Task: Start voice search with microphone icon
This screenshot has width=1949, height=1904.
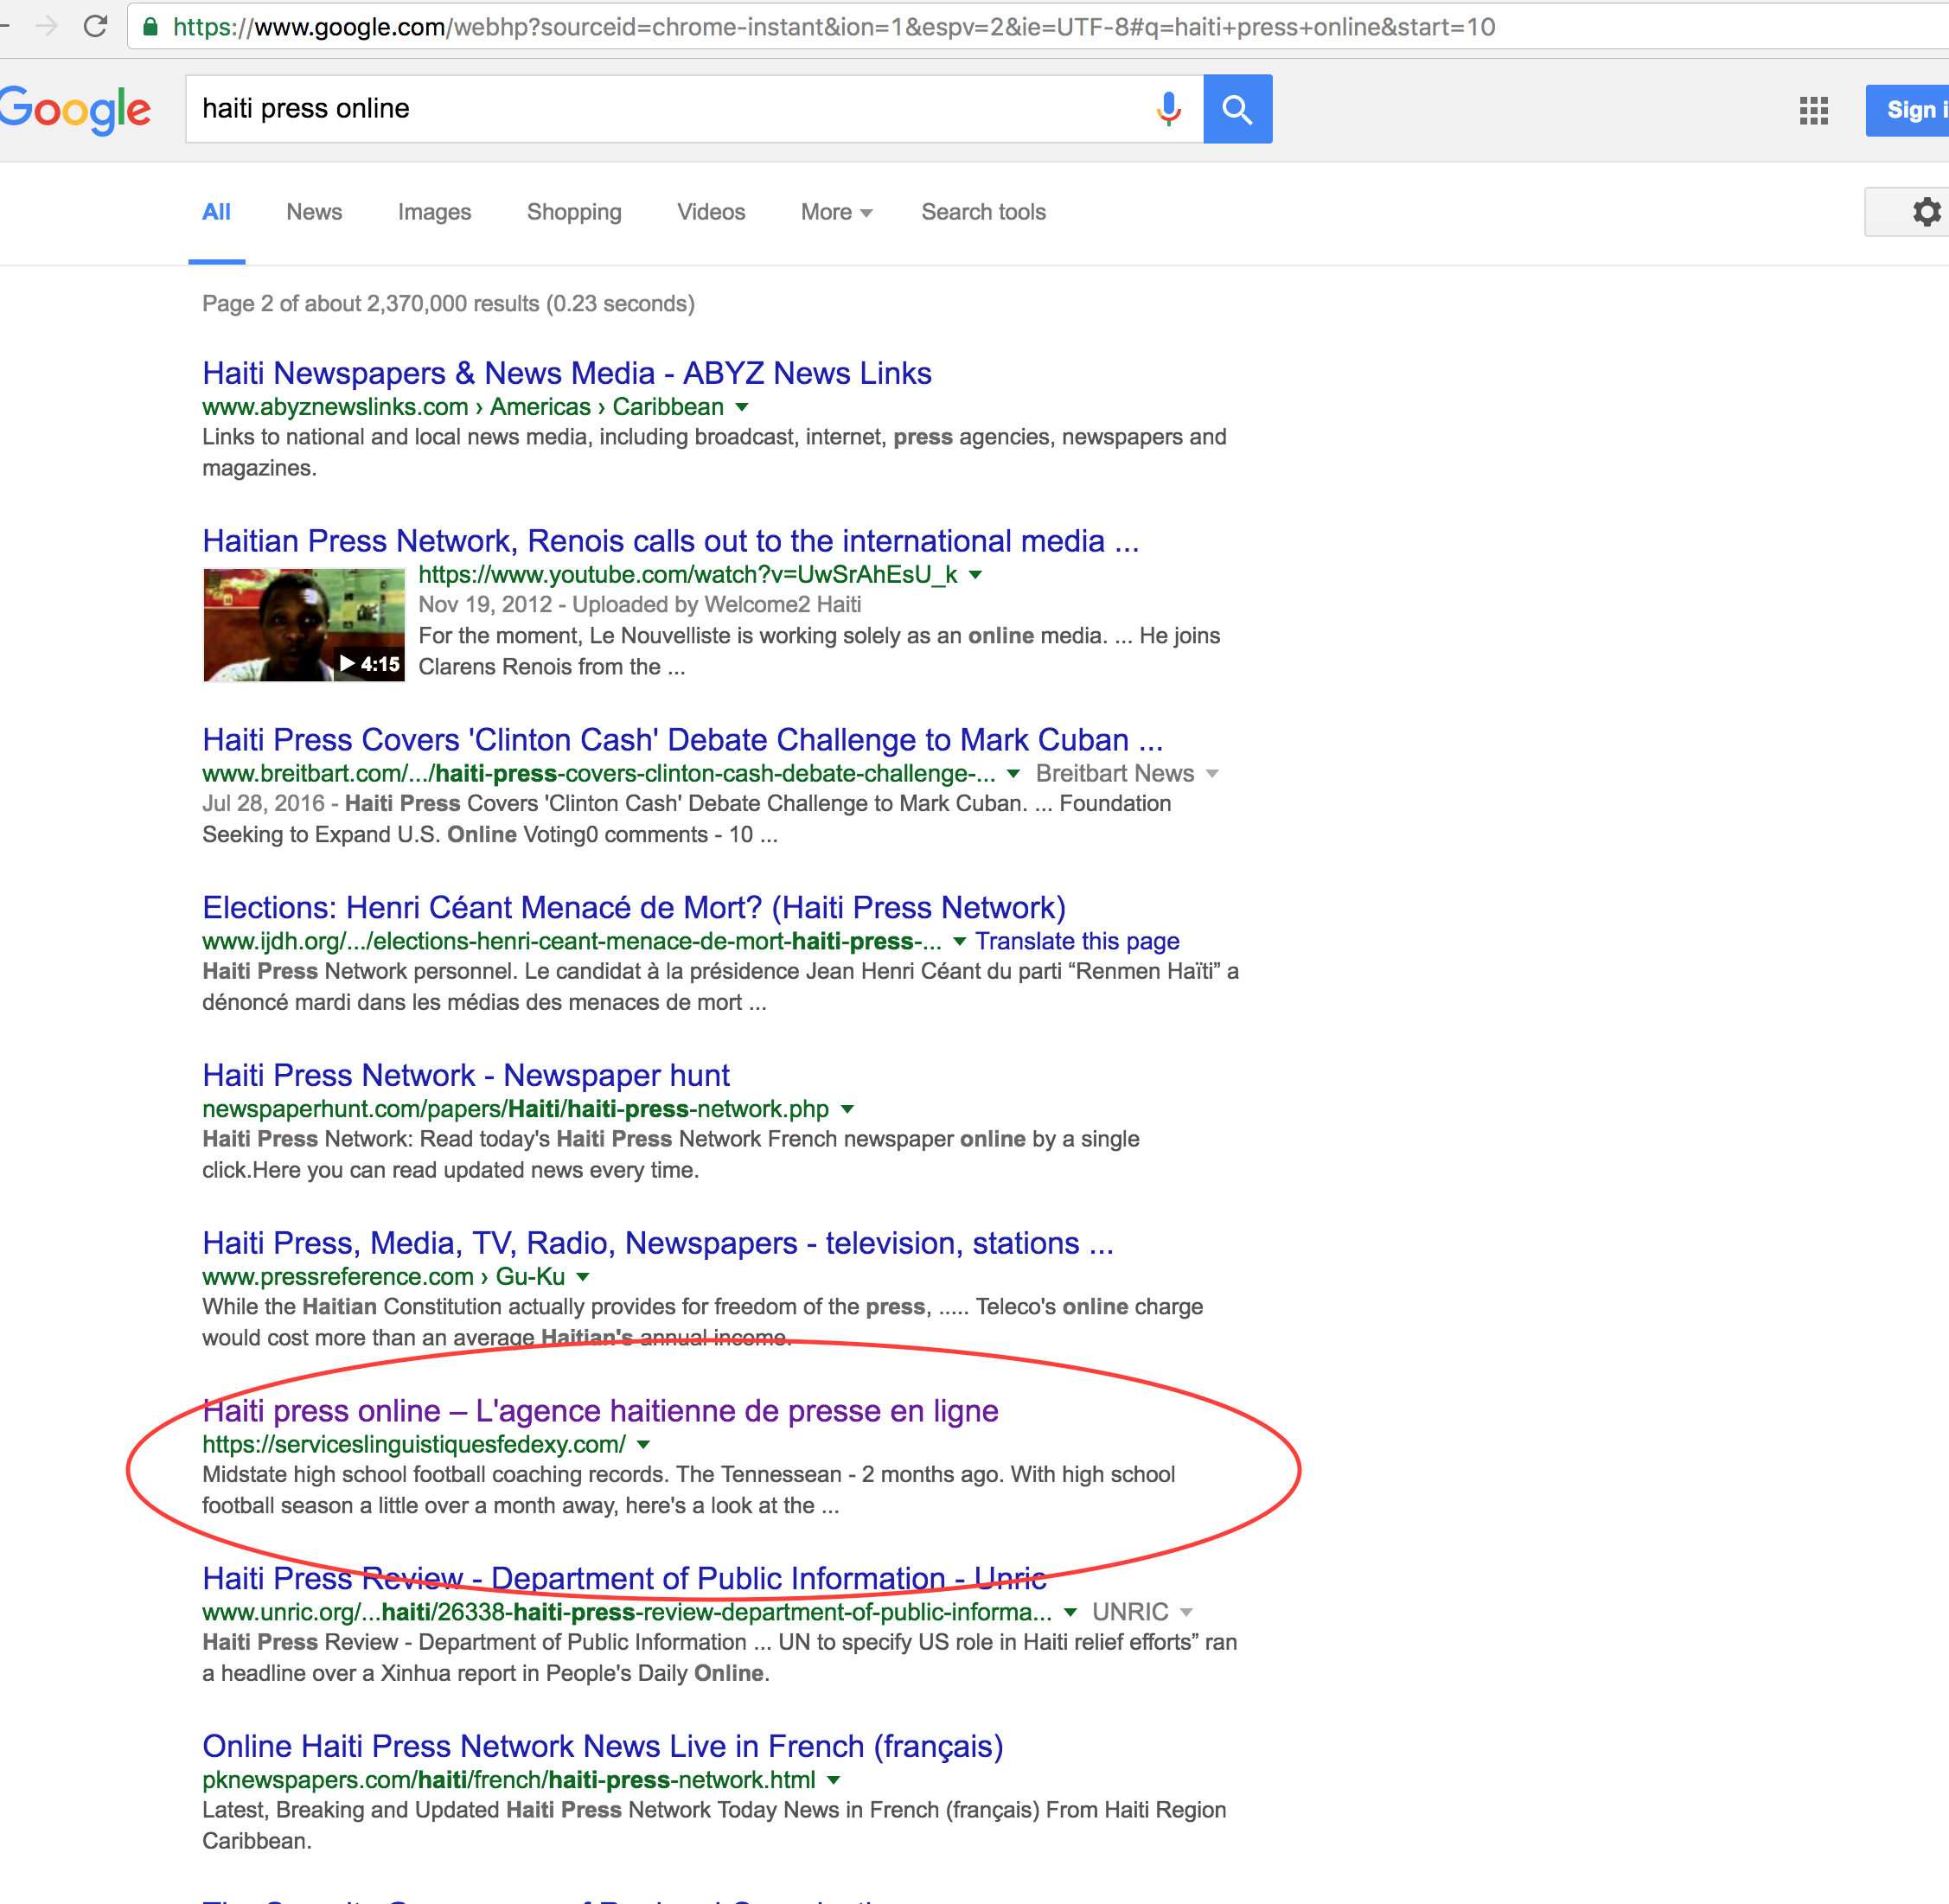Action: tap(1168, 109)
